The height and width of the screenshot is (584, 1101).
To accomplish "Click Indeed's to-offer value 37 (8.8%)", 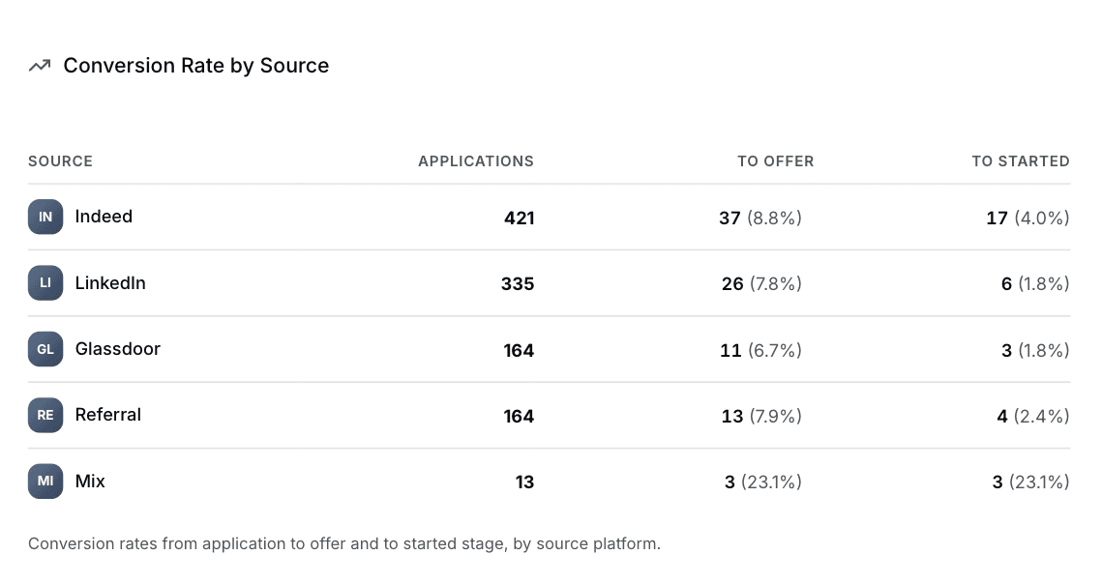I will coord(759,219).
